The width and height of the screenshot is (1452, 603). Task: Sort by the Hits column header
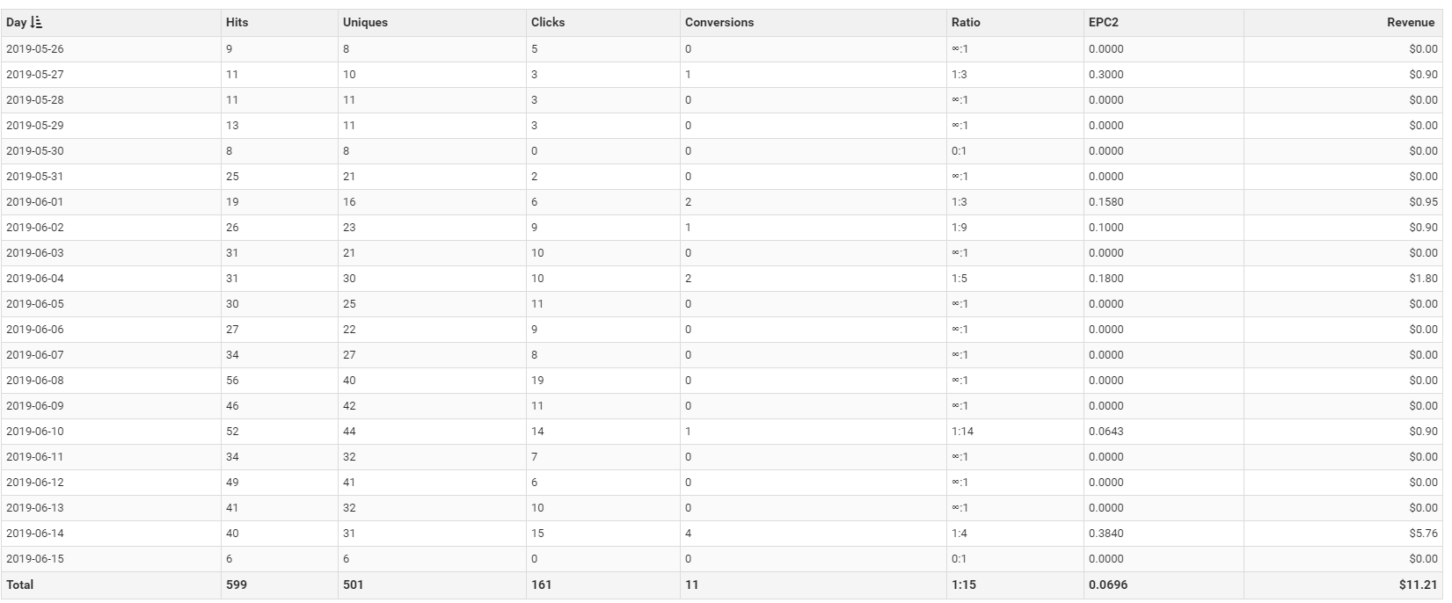pyautogui.click(x=237, y=23)
